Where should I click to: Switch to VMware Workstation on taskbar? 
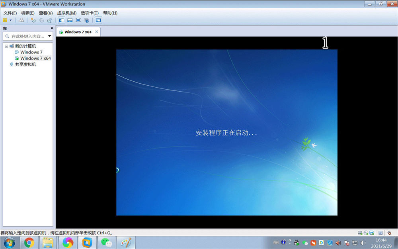87,243
